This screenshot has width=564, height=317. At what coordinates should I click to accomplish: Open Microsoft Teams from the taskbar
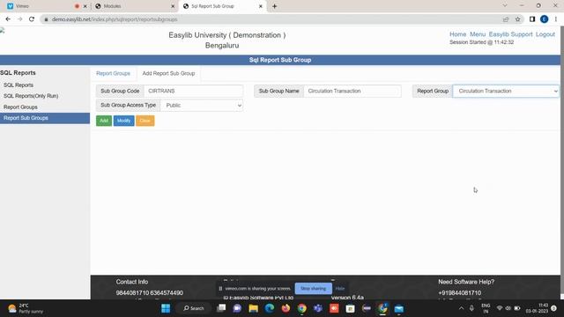point(318,308)
